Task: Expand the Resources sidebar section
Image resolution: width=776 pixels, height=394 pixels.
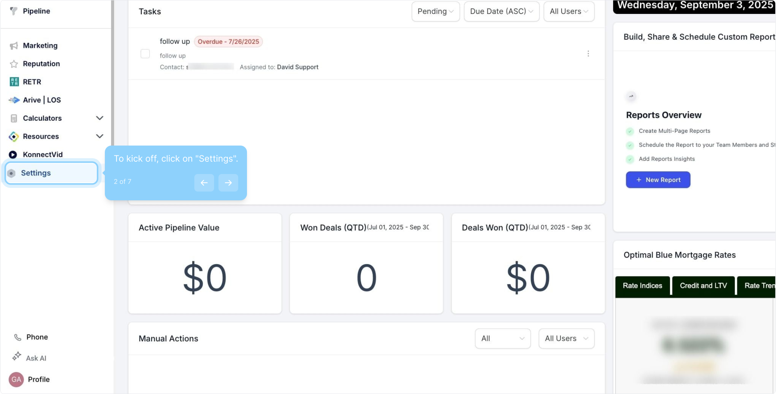Action: (99, 136)
